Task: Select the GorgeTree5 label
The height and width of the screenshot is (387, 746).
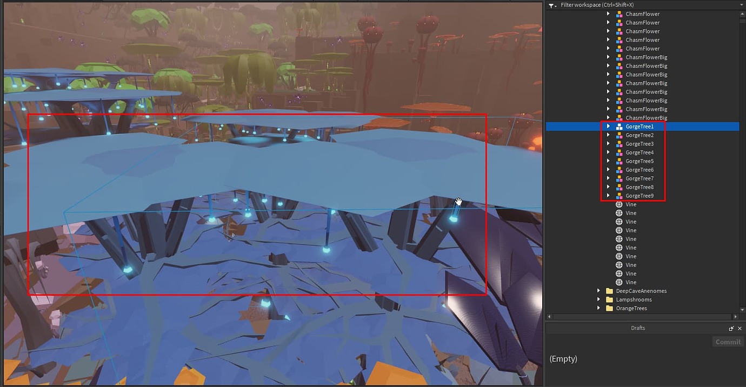Action: click(x=640, y=161)
